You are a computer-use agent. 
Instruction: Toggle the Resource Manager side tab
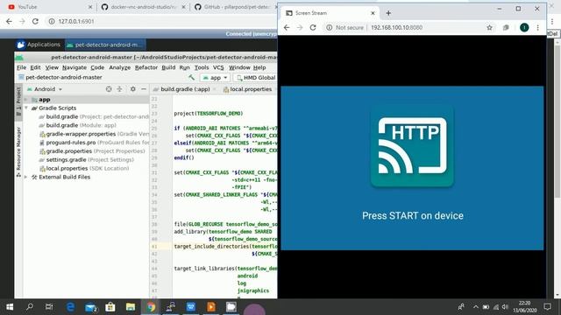[x=18, y=151]
